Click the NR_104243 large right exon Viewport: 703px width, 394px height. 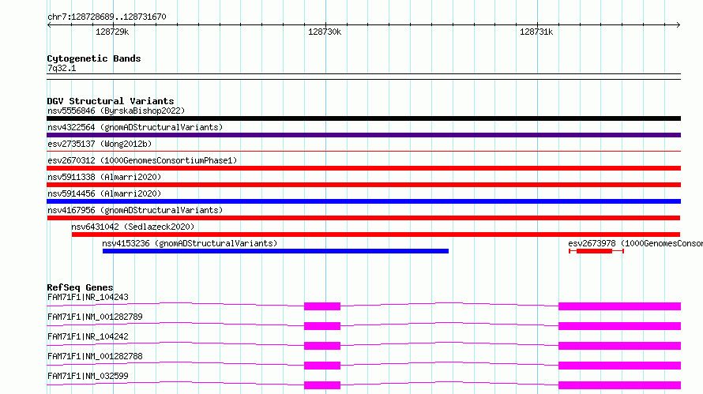click(x=619, y=306)
